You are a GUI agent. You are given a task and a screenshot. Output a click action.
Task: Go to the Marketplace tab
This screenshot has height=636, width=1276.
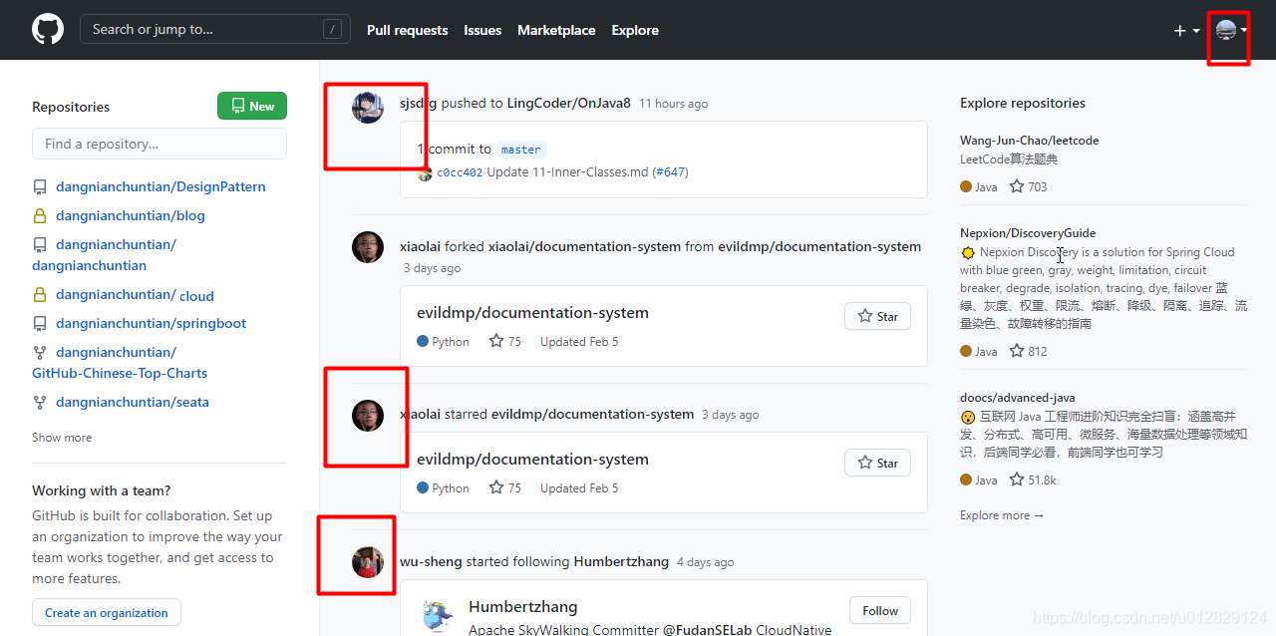point(556,30)
